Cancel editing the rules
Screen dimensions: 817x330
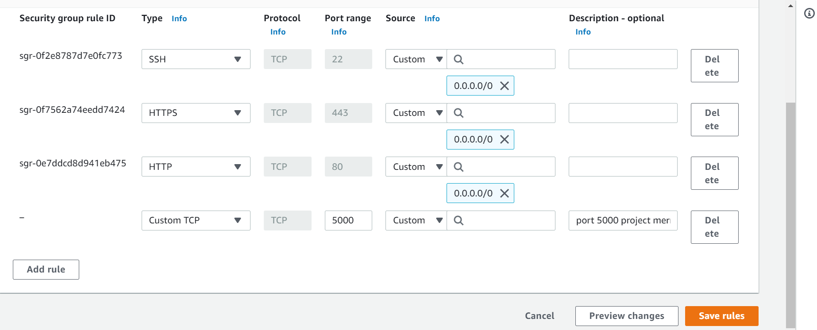pyautogui.click(x=539, y=316)
